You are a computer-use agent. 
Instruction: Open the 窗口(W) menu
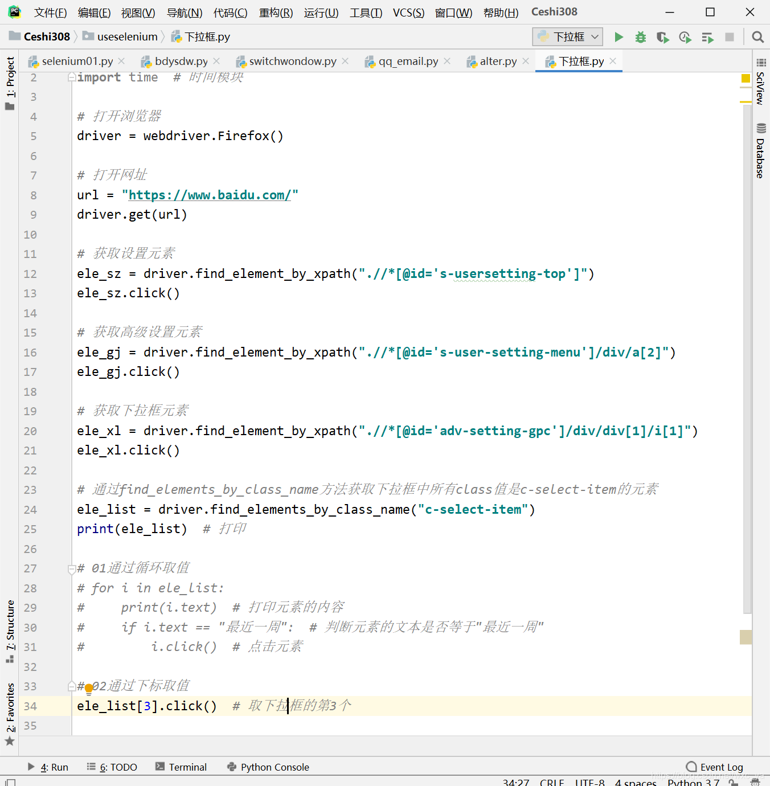click(x=454, y=13)
